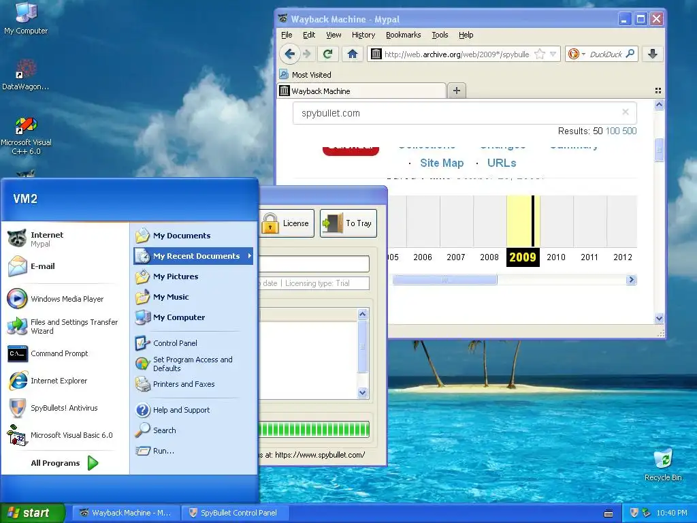The width and height of the screenshot is (697, 523).
Task: Open My Computer desktop icon
Action: [26, 18]
